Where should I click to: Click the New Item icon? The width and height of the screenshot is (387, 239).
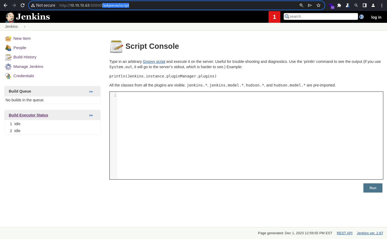tap(8, 39)
